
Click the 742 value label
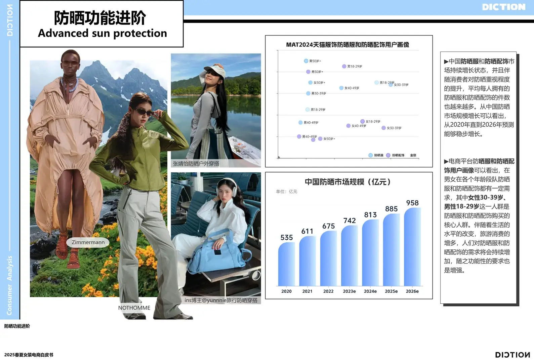[350, 221]
